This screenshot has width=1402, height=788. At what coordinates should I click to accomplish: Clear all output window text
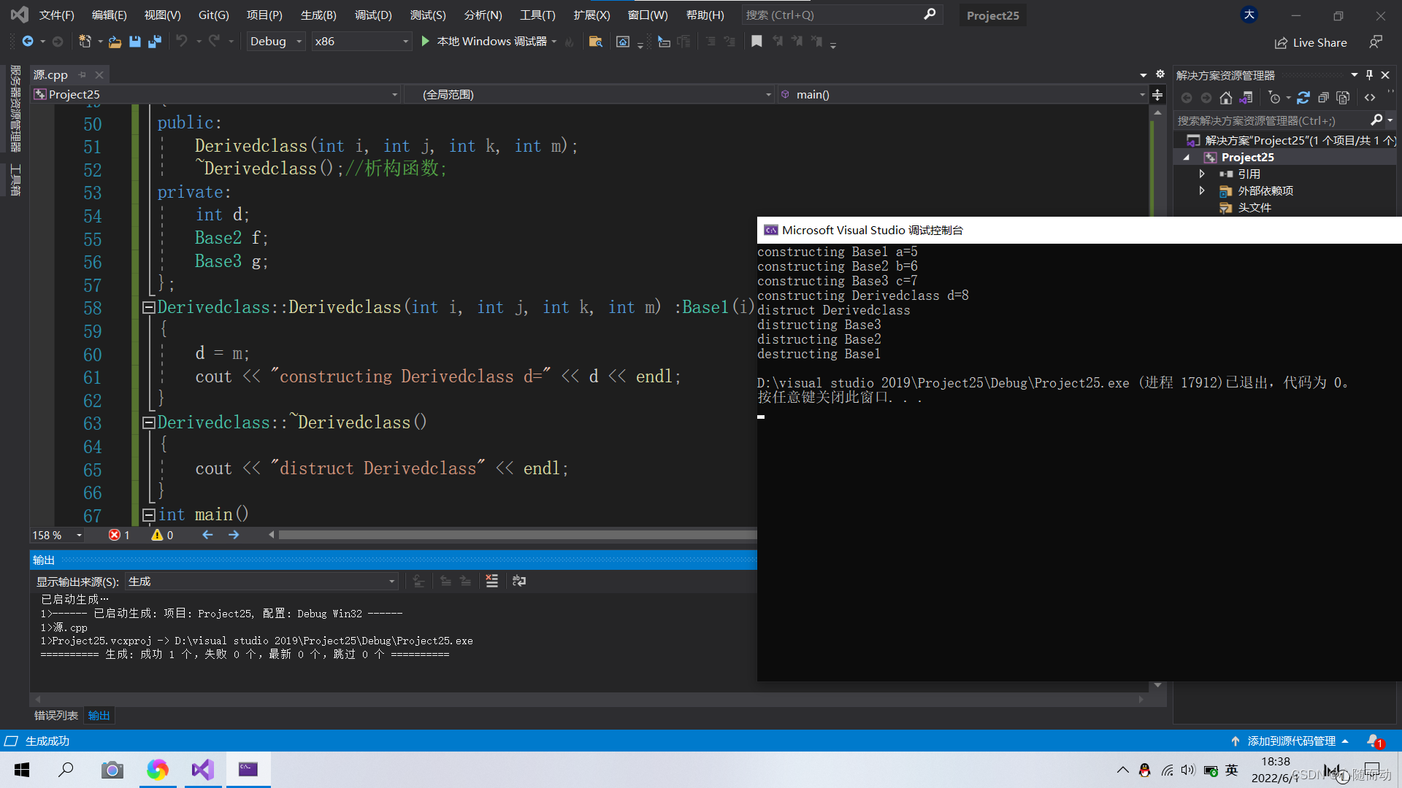click(x=492, y=581)
